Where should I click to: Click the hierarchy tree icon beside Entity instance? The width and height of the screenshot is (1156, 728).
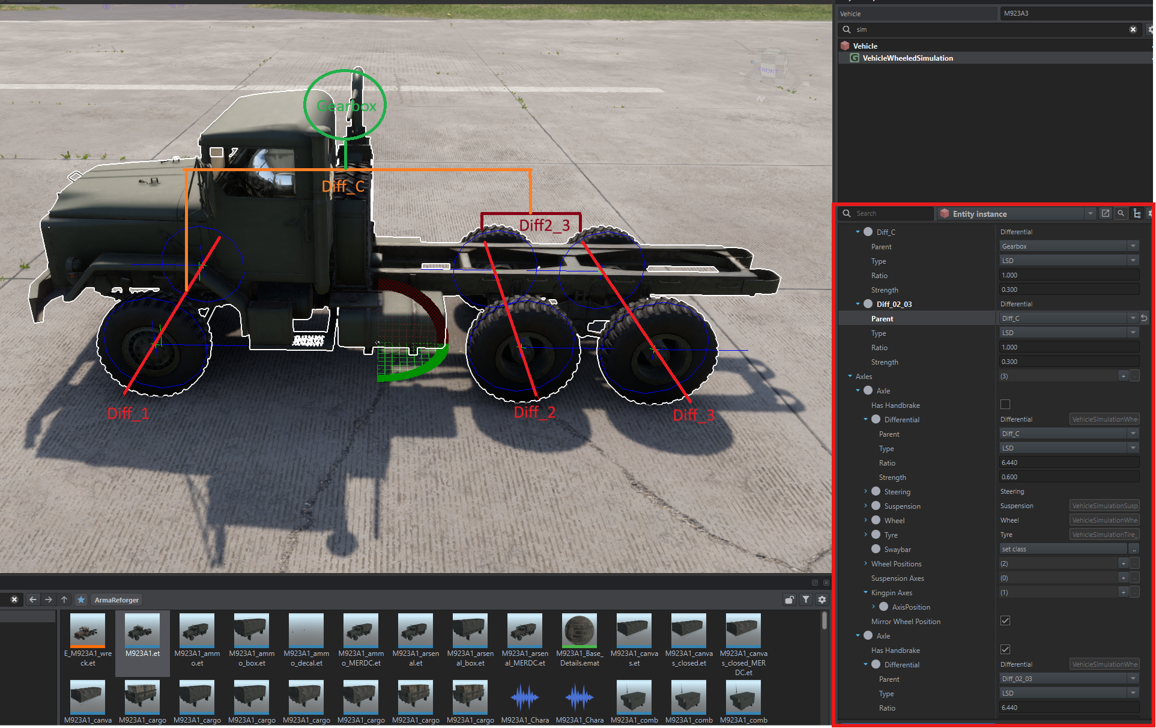(x=1137, y=214)
